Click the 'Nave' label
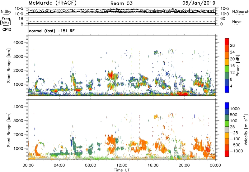Image resolution: width=249 pixels, height=172 pixels. pos(237,22)
